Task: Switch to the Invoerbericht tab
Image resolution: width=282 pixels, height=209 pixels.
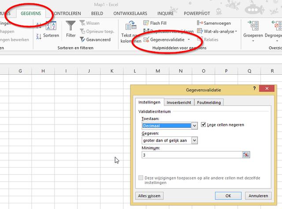Action: [178, 103]
